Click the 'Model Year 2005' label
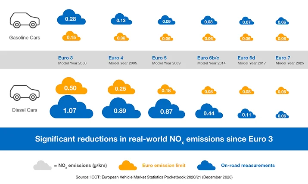Viewport: 308px width, 184px height. [x=123, y=63]
